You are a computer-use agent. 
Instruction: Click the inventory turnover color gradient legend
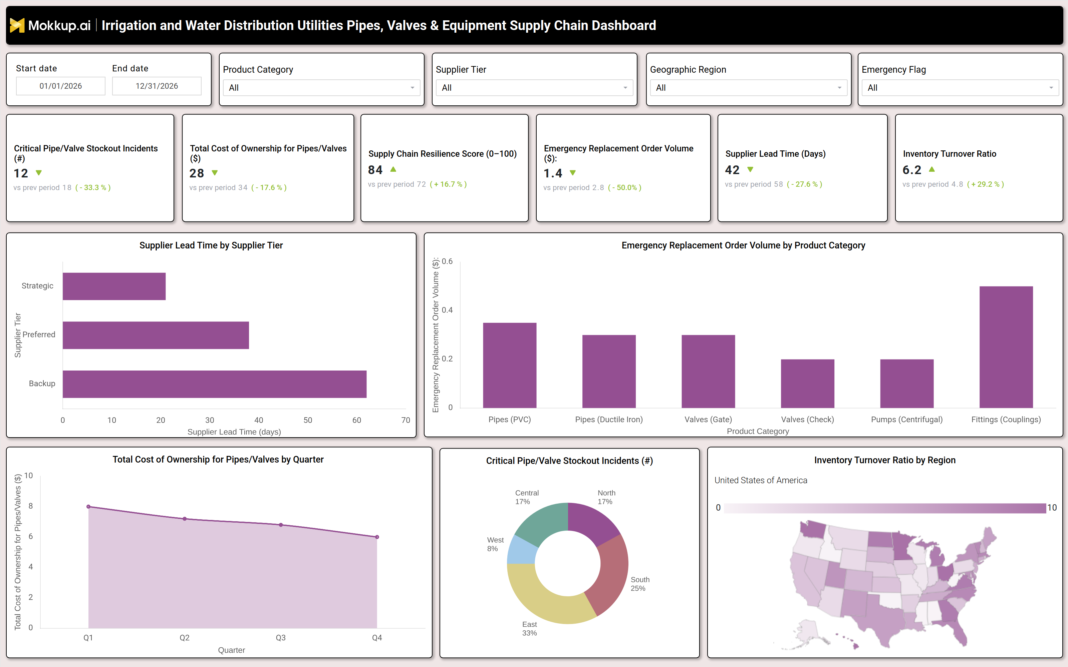885,508
